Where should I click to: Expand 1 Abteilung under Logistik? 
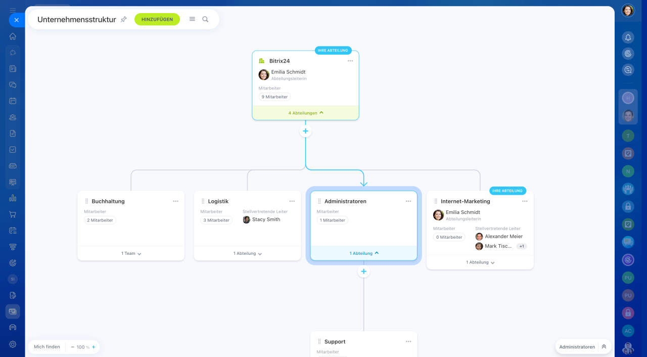(x=247, y=253)
